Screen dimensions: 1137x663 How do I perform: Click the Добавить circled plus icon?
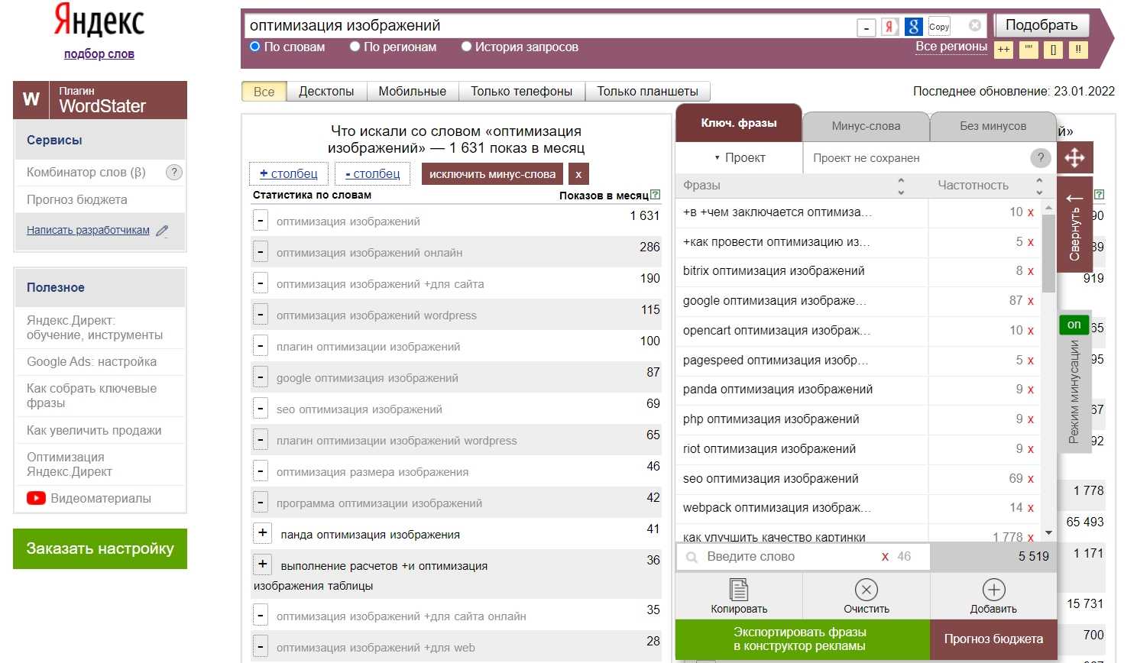point(993,590)
